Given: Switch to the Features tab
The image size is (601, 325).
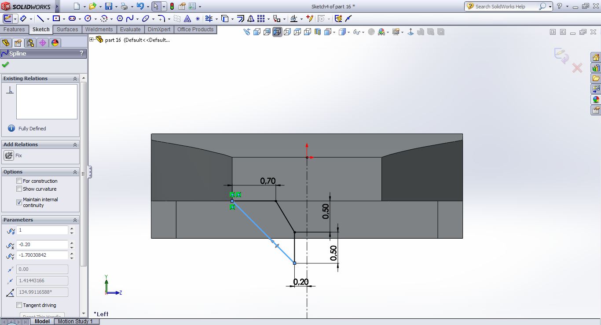Looking at the screenshot, I should click(x=14, y=30).
